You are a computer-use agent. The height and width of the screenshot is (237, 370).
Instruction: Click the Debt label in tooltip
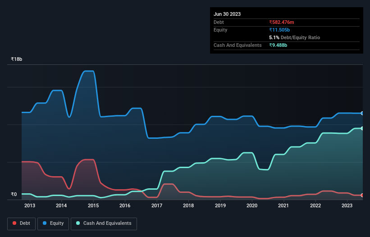219,22
